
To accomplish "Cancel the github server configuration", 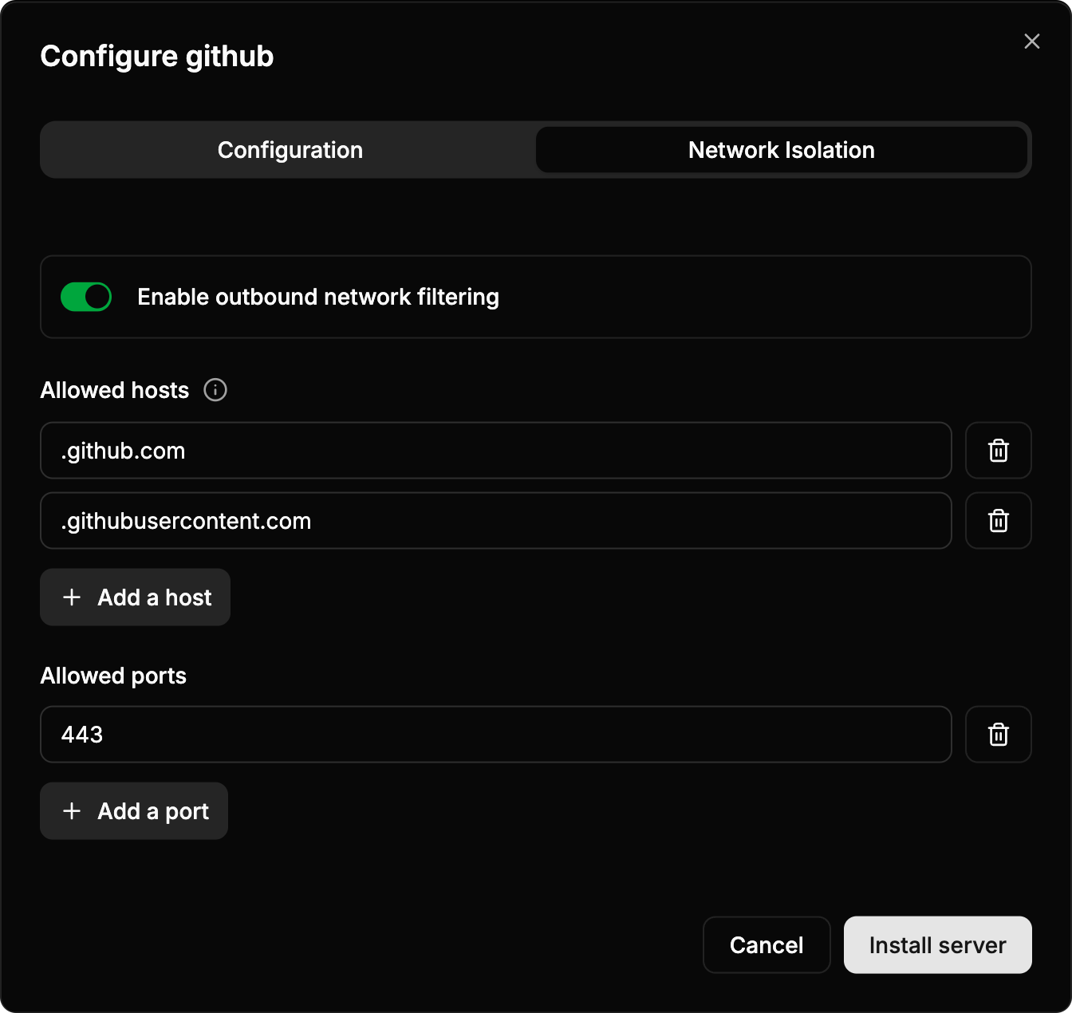I will pyautogui.click(x=766, y=944).
